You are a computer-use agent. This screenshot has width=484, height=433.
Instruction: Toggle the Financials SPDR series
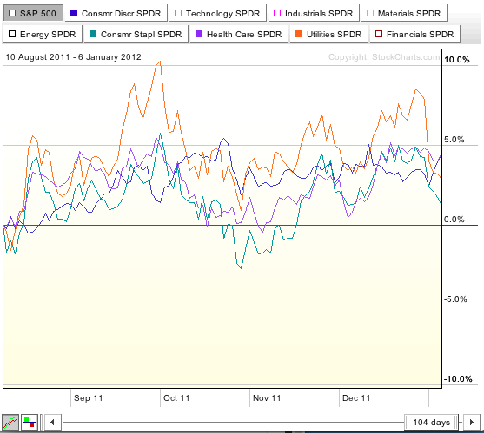point(414,34)
